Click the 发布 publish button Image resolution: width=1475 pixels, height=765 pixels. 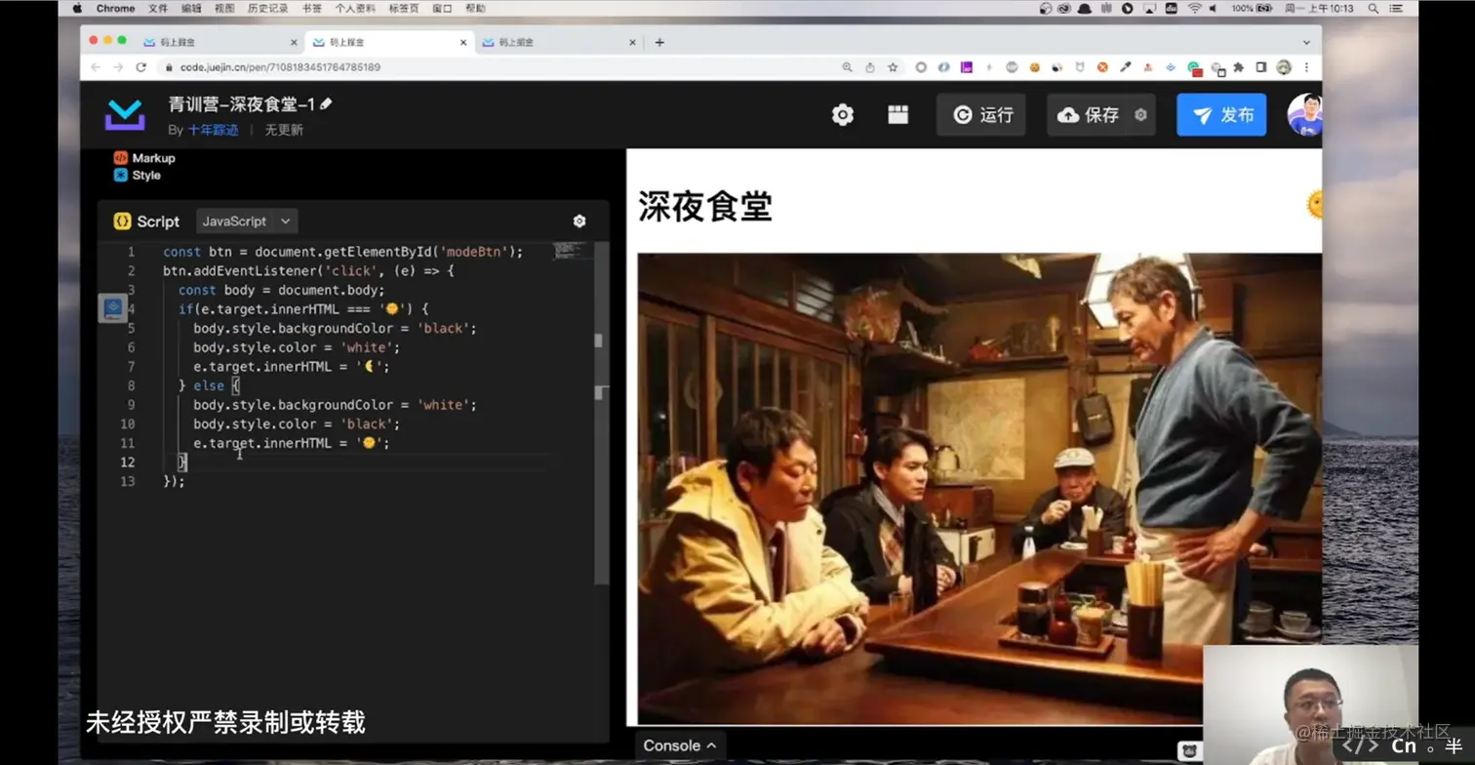(x=1221, y=115)
